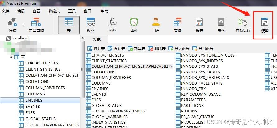Open the 查看 menu
Screen dimensions: 277x128
[x=36, y=11]
